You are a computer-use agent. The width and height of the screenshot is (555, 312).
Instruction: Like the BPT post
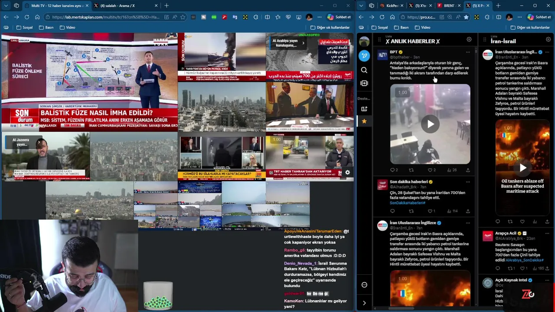point(431,170)
